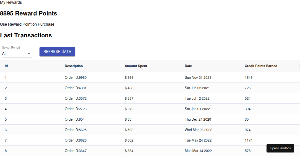Sort by the Id column header

[6, 66]
